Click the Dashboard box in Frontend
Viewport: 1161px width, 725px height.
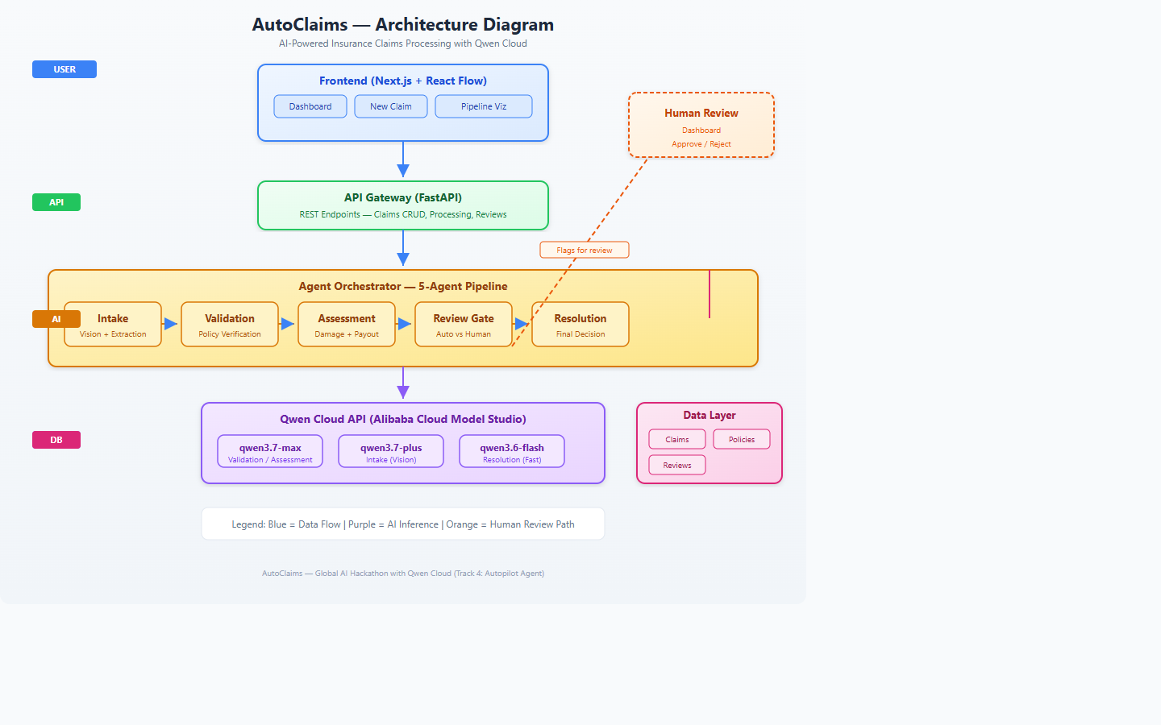click(x=310, y=106)
